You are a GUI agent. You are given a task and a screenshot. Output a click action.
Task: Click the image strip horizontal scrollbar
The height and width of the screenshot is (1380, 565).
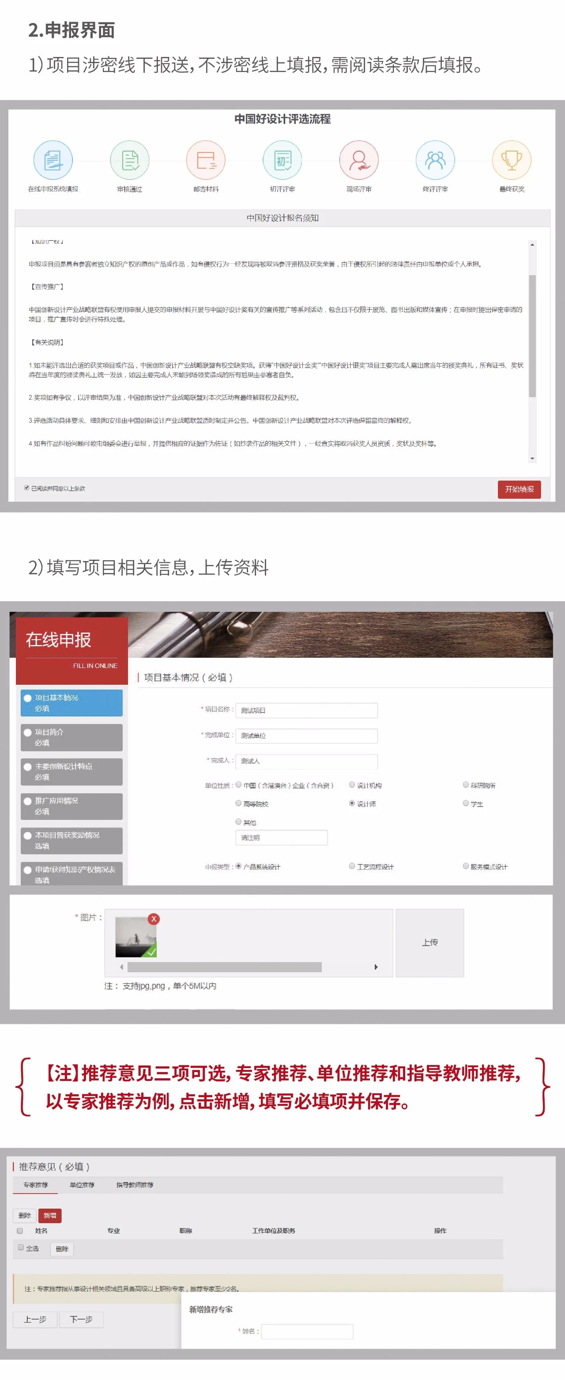224,967
